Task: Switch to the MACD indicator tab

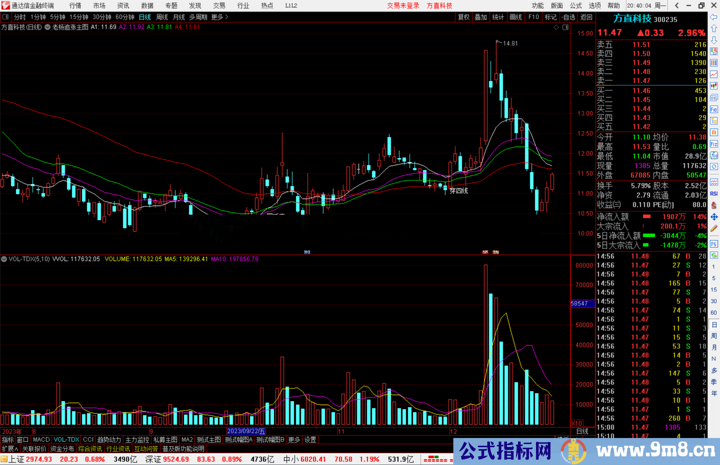Action: pyautogui.click(x=41, y=440)
